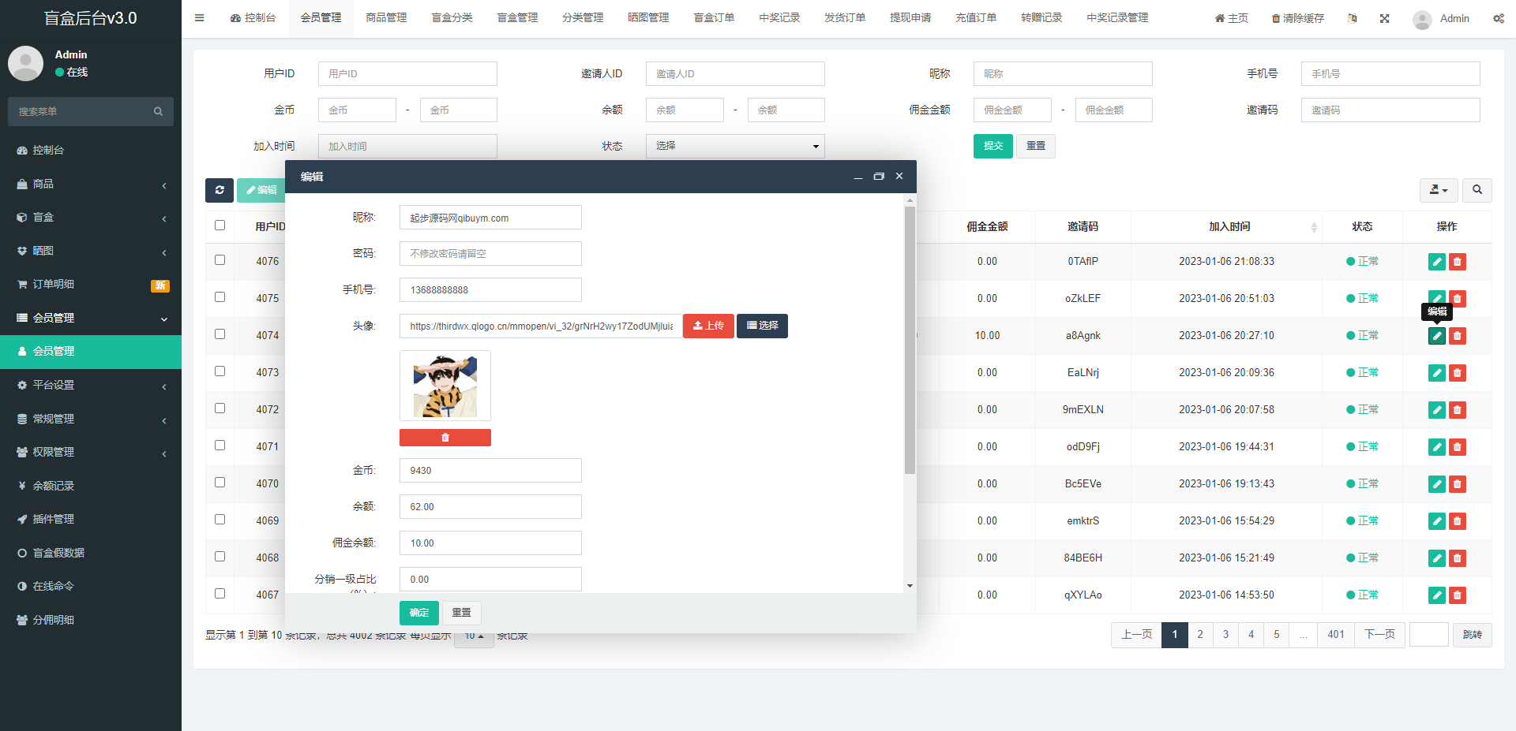Click the red trash button under the avatar
The height and width of the screenshot is (731, 1516).
click(x=445, y=438)
